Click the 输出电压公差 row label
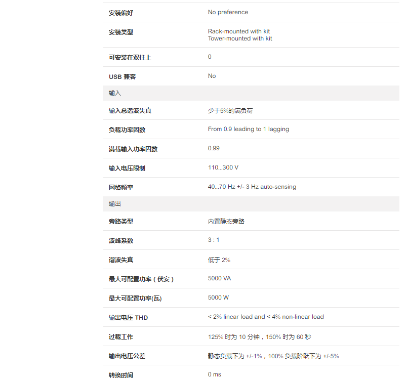Viewport: 408px width, 381px height. [x=127, y=356]
